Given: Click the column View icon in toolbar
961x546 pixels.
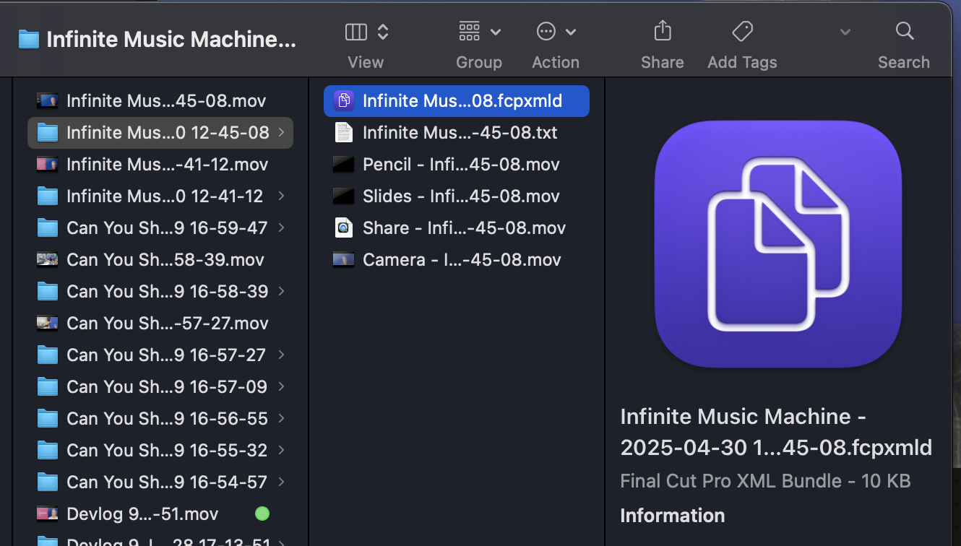Looking at the screenshot, I should (357, 32).
